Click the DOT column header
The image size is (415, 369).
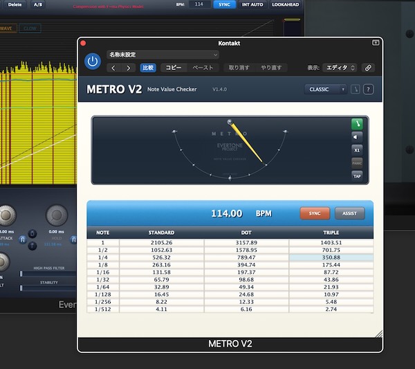246,233
